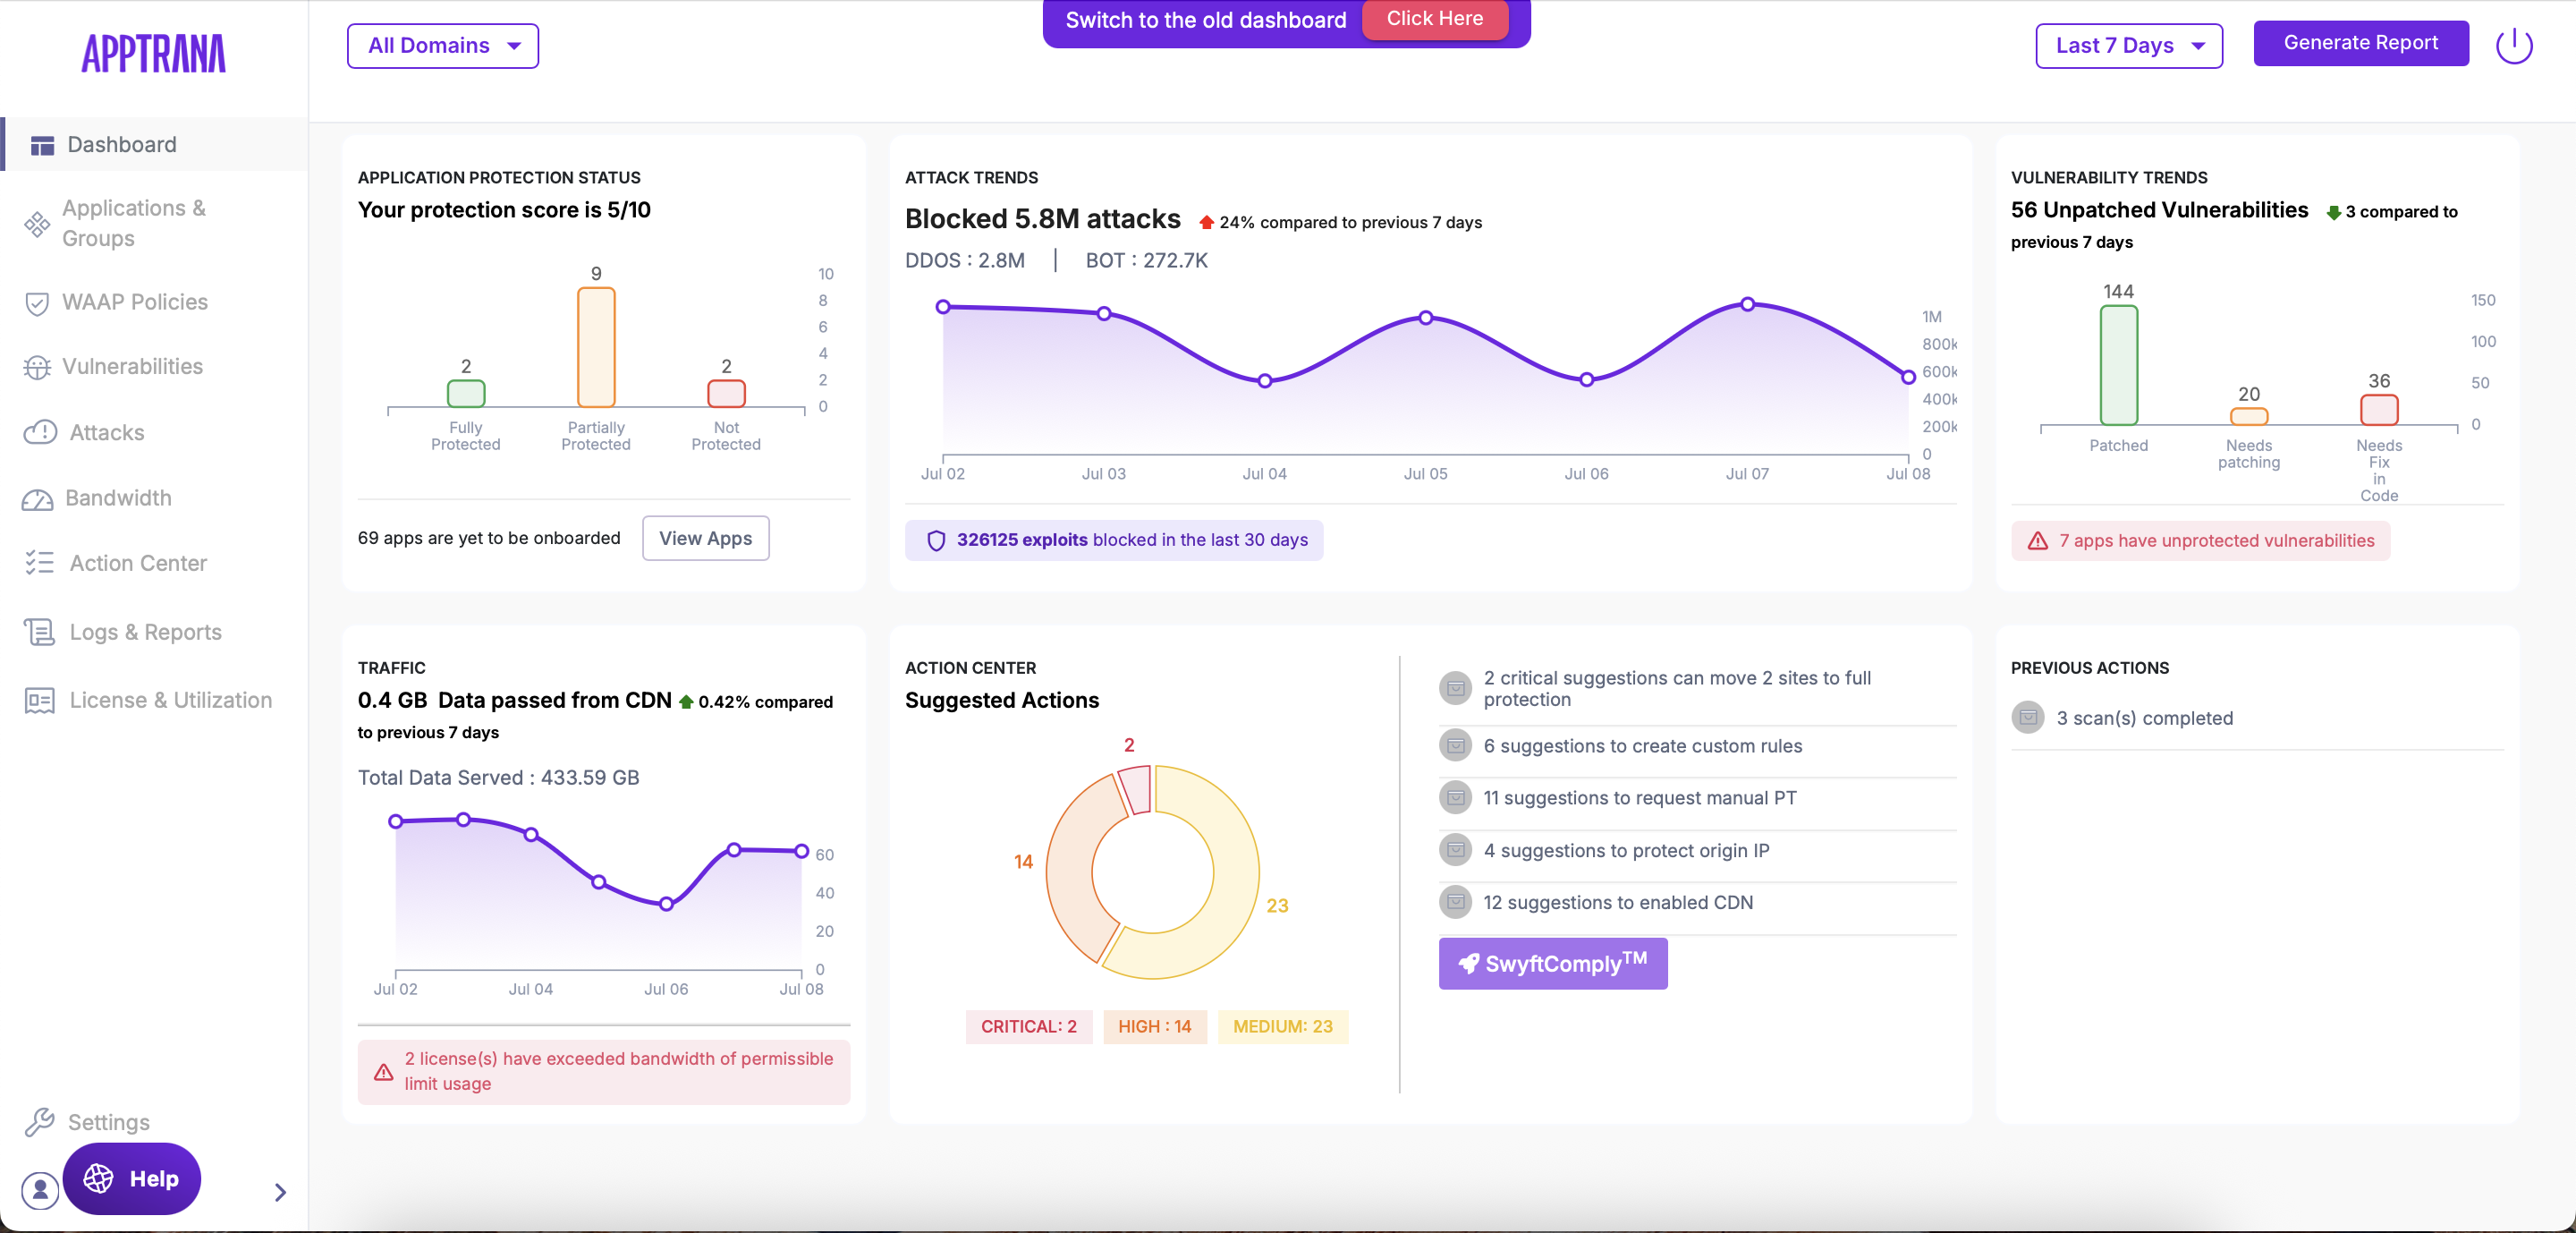
Task: Click the user profile avatar icon
Action: [40, 1190]
